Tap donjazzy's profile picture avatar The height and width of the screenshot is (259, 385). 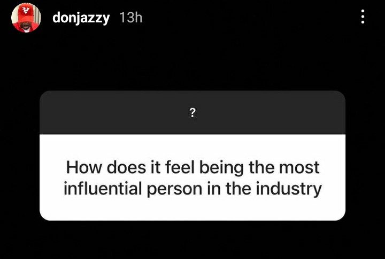tap(27, 18)
